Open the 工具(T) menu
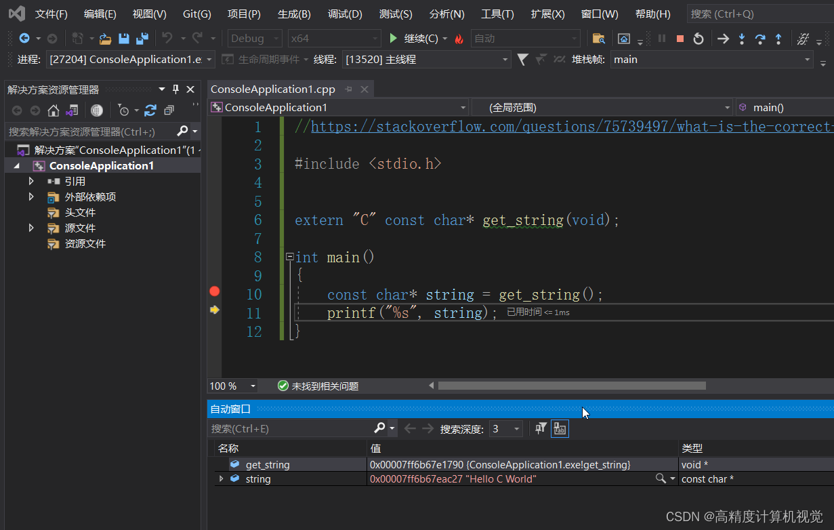834x530 pixels. [497, 14]
